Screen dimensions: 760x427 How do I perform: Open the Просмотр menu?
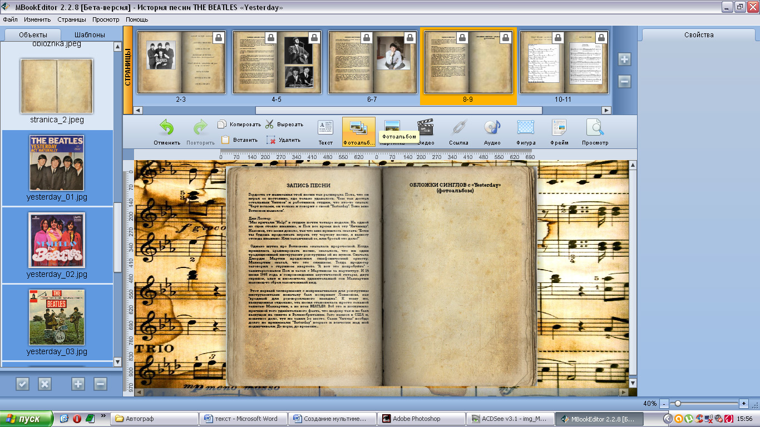coord(106,19)
